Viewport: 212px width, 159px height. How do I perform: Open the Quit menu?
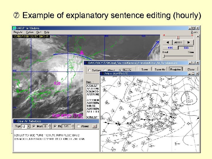pyautogui.click(x=39, y=32)
